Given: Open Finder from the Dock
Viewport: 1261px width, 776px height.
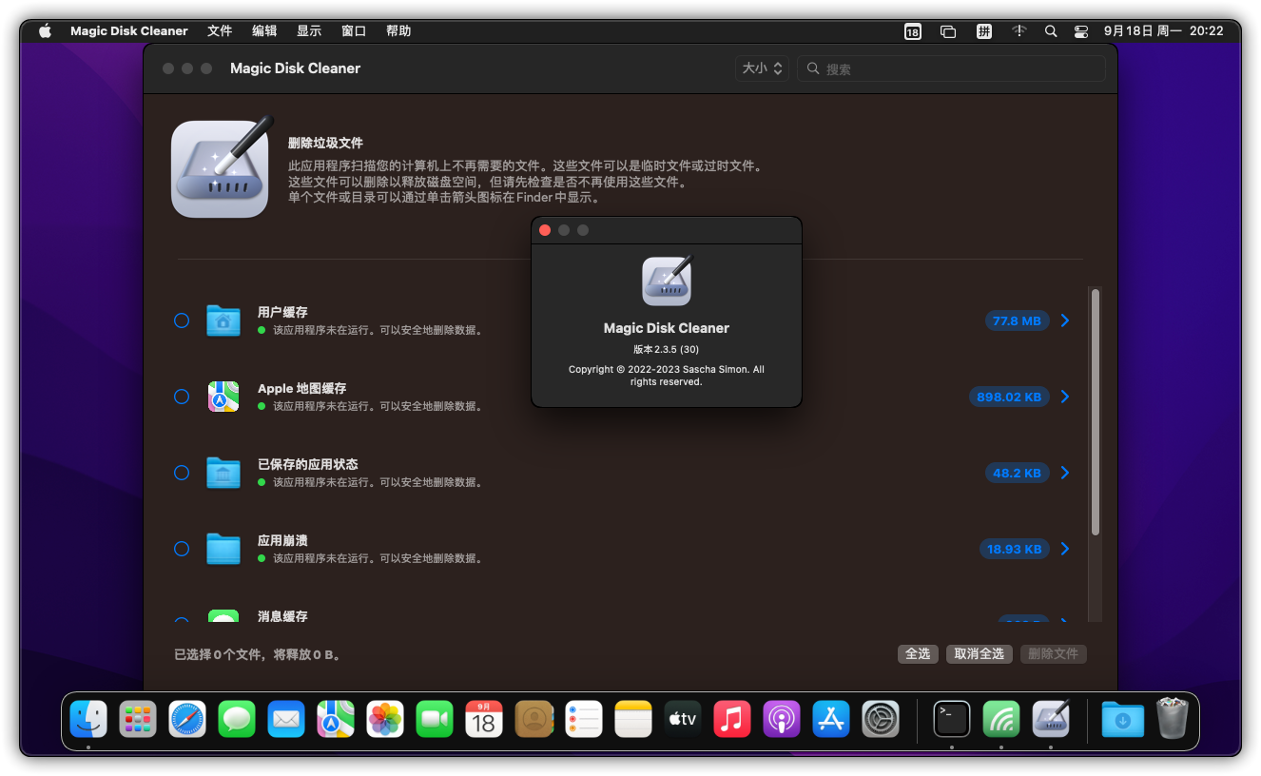Looking at the screenshot, I should pyautogui.click(x=88, y=719).
